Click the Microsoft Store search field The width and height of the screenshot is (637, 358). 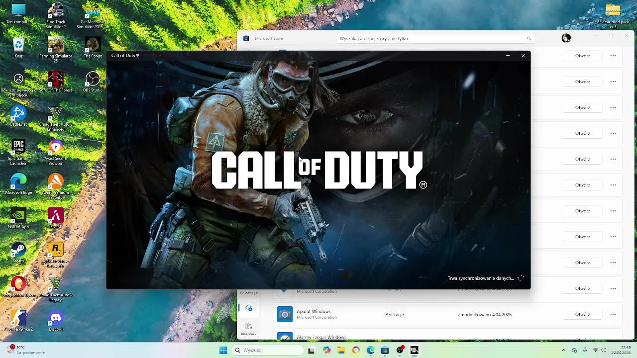pyautogui.click(x=435, y=38)
